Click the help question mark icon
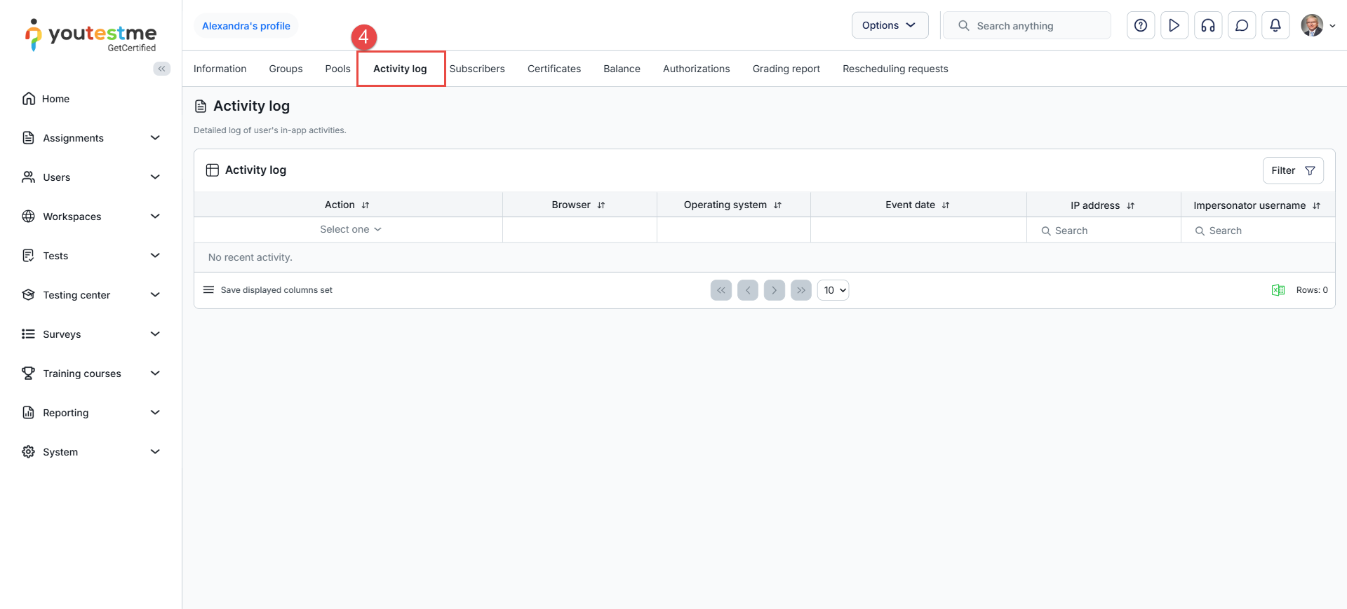The height and width of the screenshot is (609, 1347). 1141,26
